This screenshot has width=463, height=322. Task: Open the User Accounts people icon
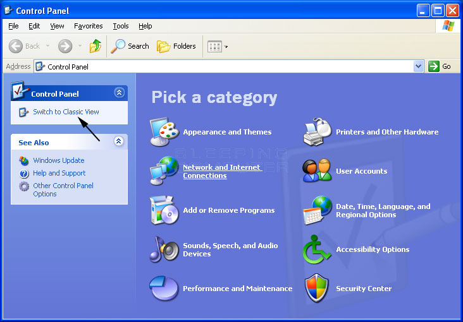click(x=317, y=170)
